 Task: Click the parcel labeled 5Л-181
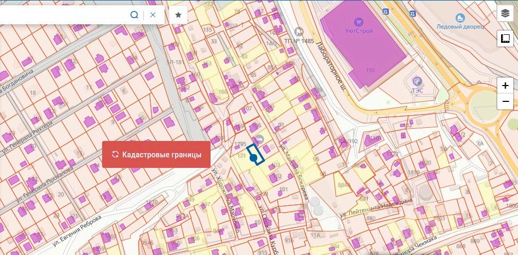(x=175, y=62)
